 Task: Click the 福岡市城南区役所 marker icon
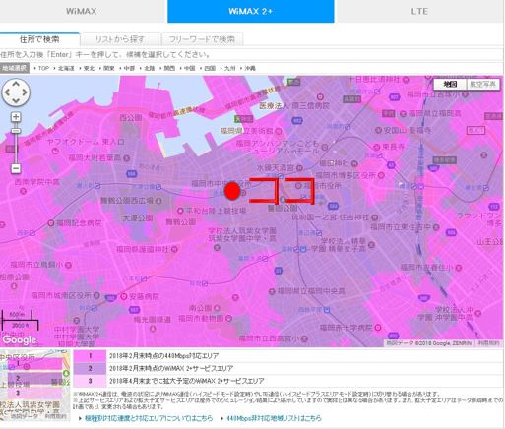[96, 295]
